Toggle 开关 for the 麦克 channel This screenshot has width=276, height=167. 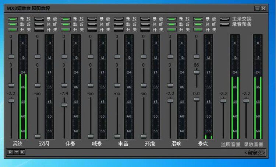[x=198, y=29]
